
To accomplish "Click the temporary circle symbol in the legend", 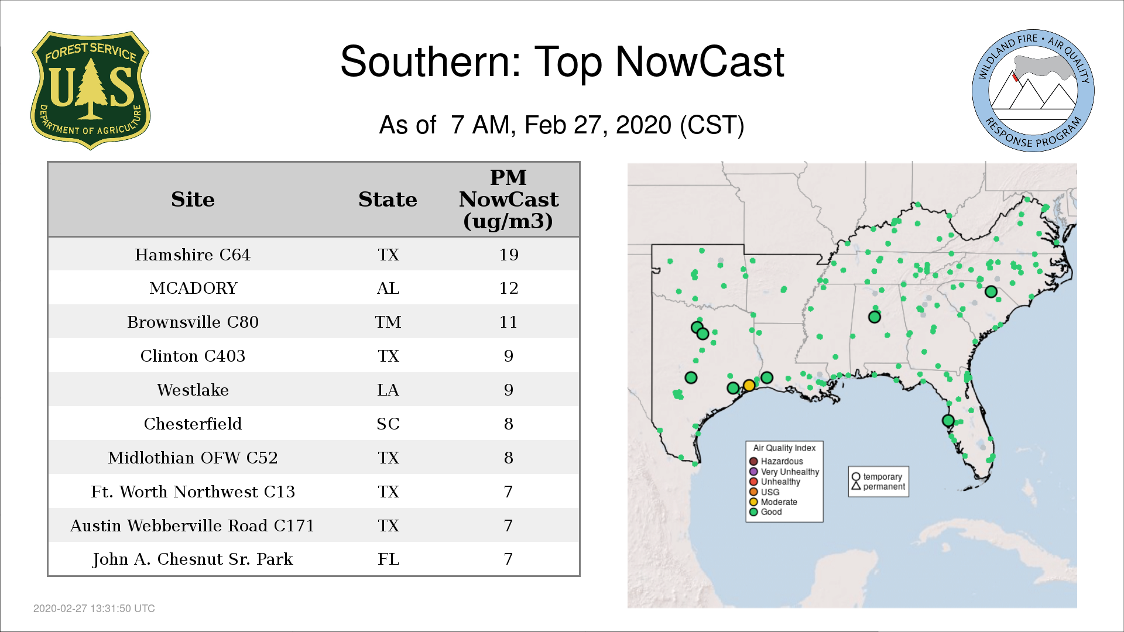I will (856, 476).
